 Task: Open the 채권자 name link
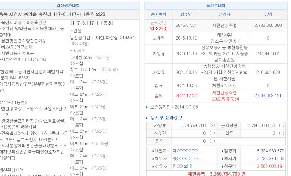point(187,151)
